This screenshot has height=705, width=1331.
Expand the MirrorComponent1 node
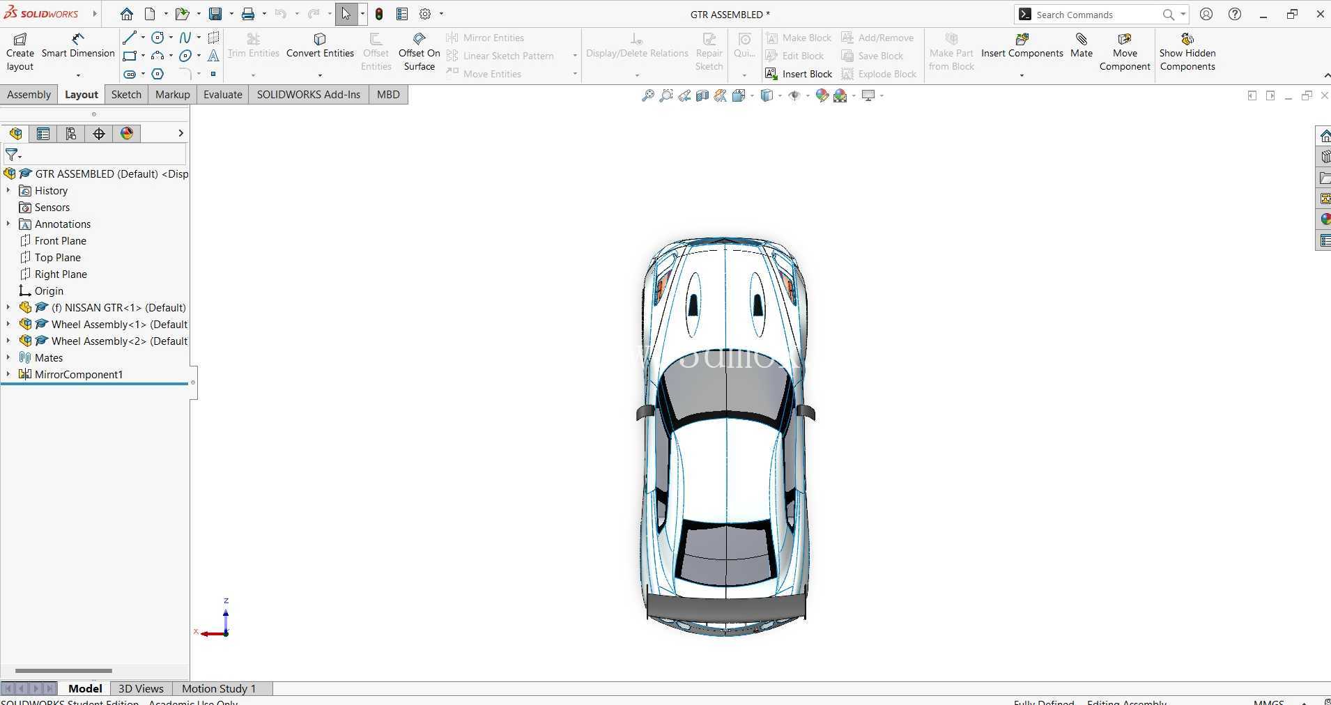(x=8, y=374)
